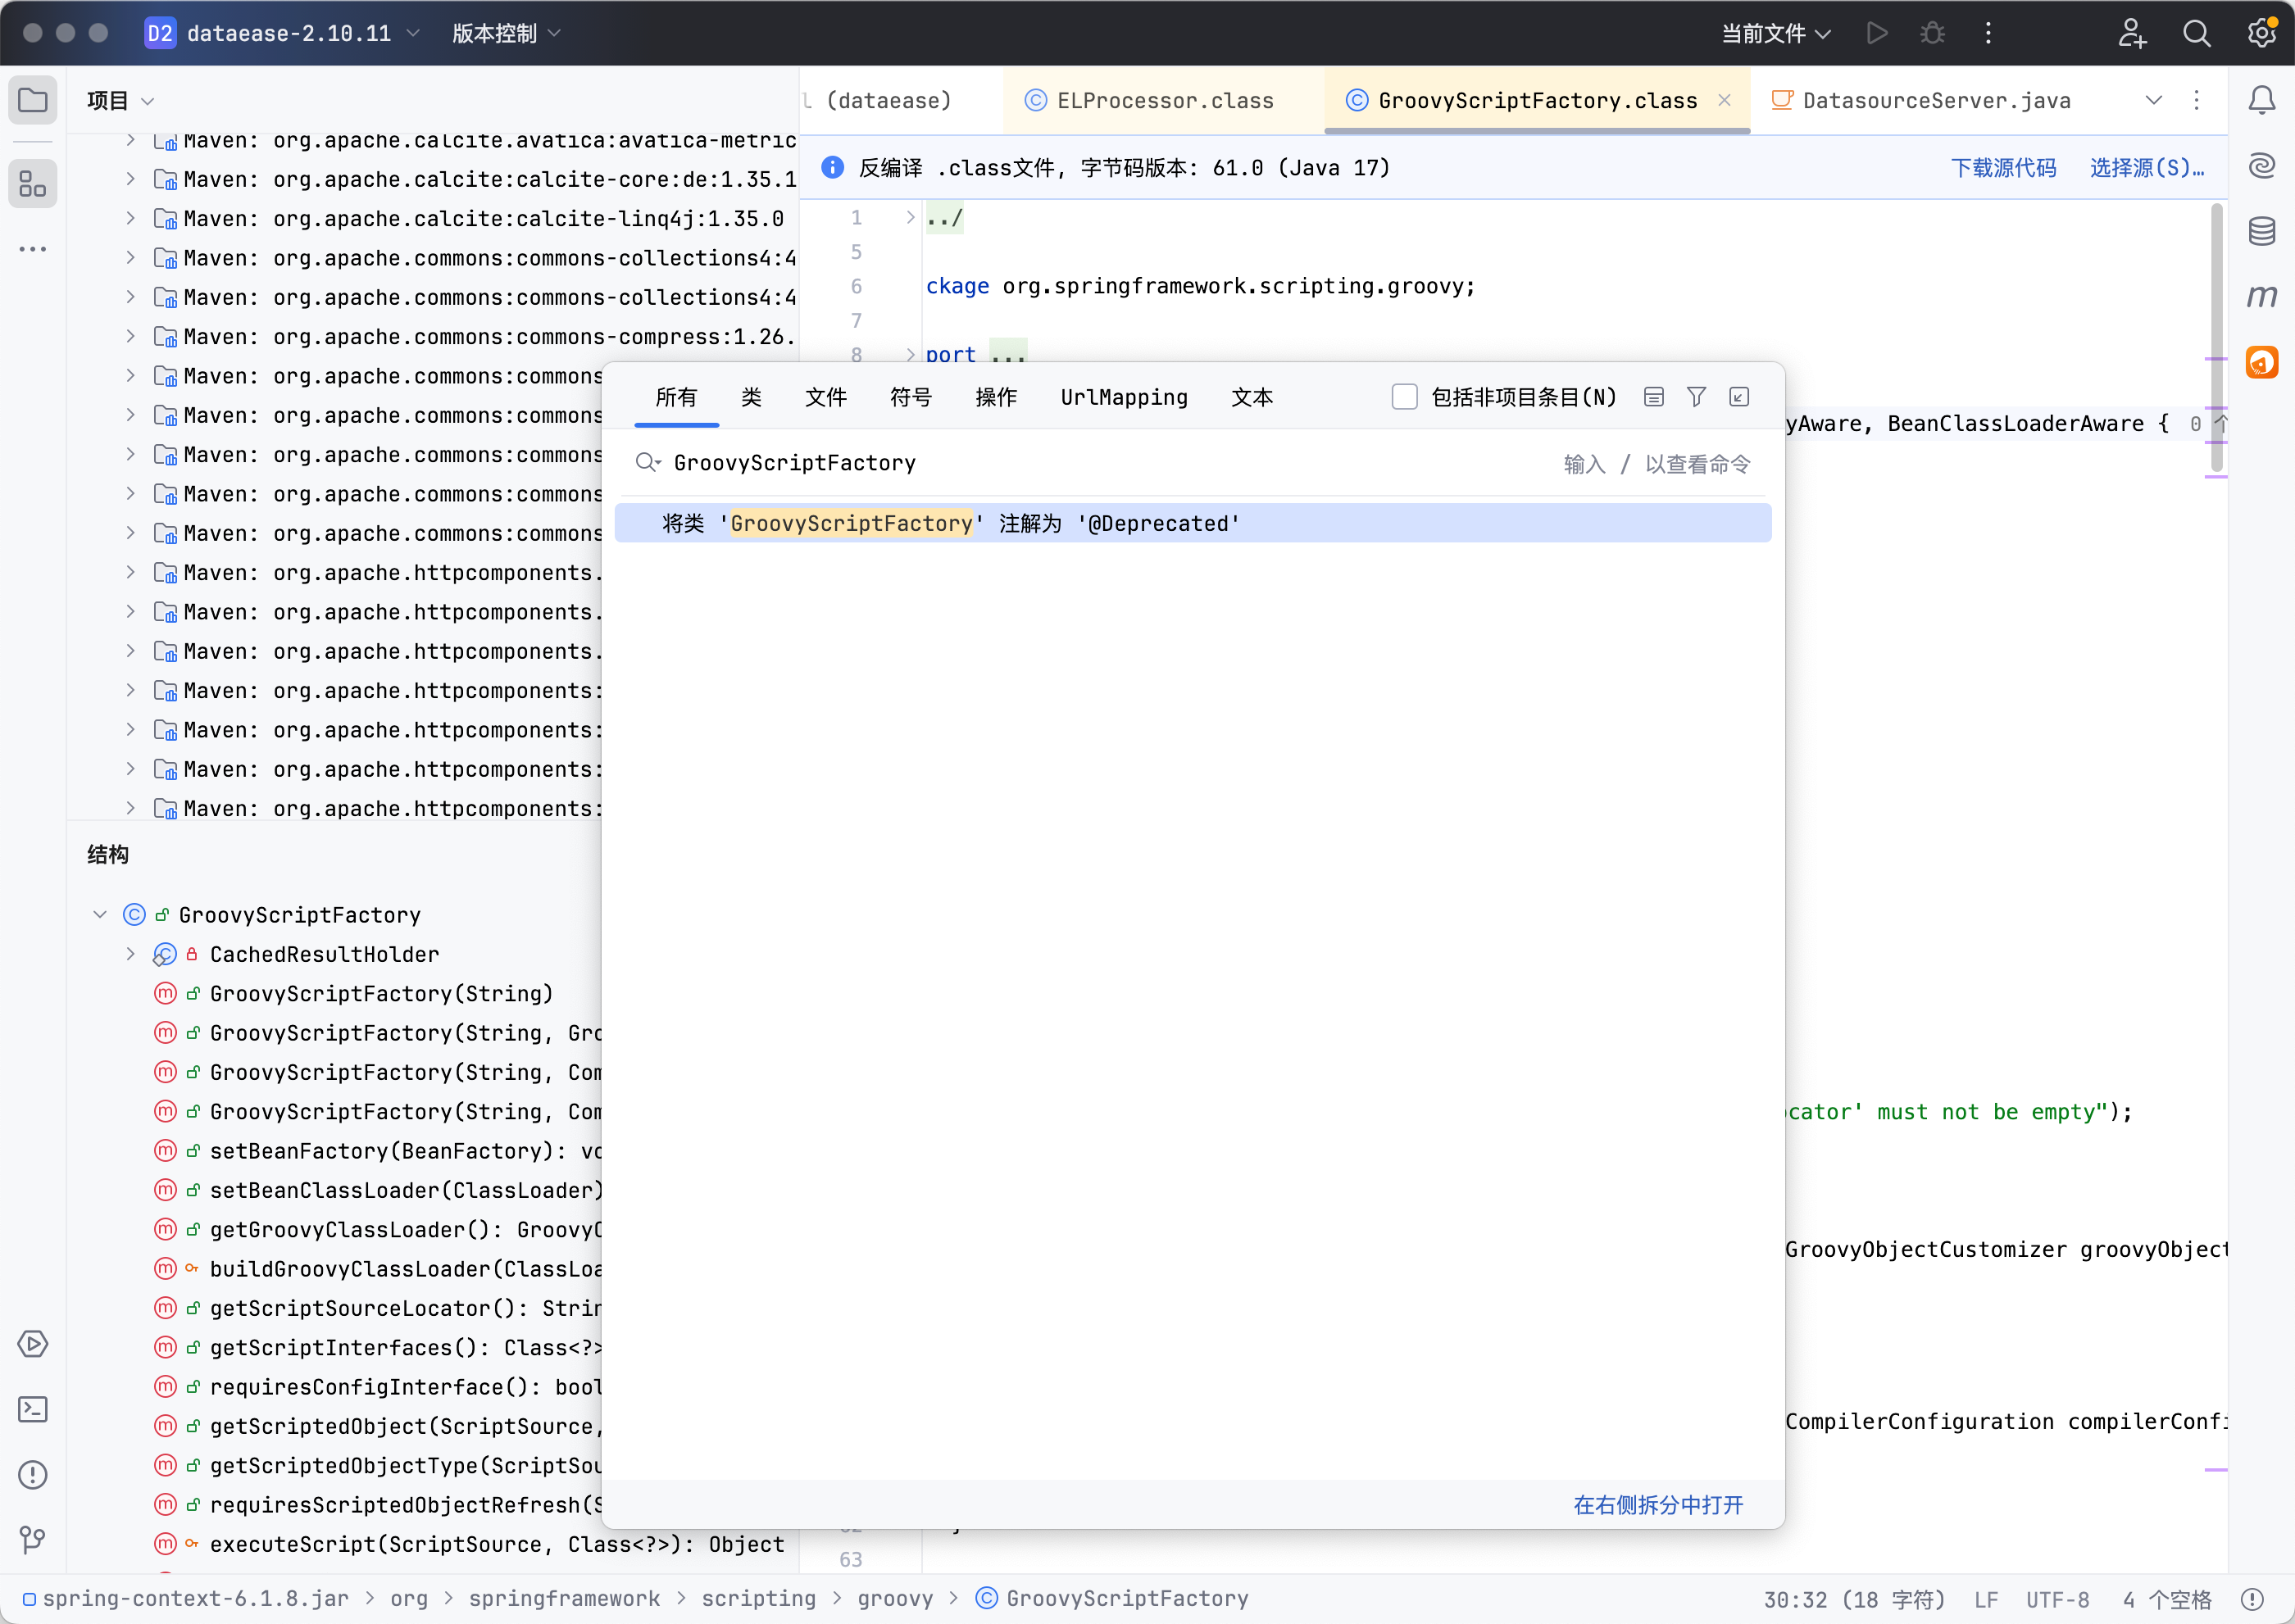
Task: Select the 所有 search tab
Action: pos(676,397)
